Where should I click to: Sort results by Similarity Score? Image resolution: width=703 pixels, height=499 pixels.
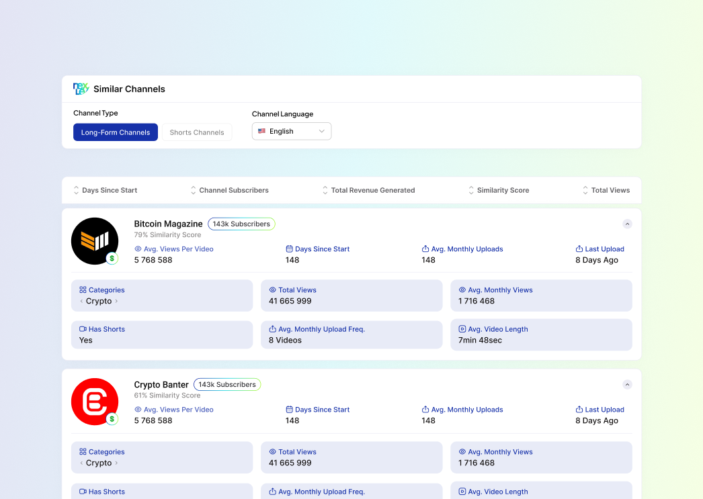coord(499,190)
